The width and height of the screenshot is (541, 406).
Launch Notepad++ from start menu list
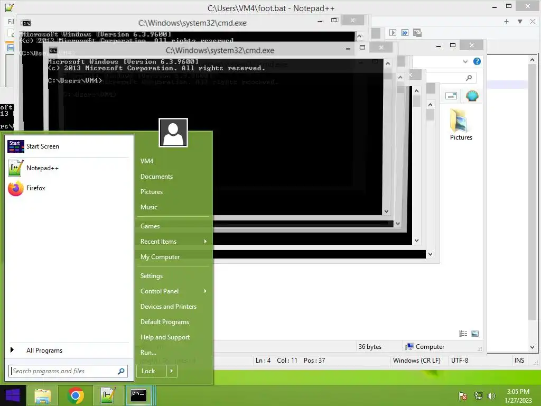69,168
